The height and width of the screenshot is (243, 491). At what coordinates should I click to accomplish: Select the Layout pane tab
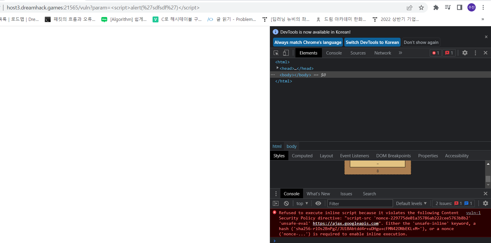tap(326, 156)
